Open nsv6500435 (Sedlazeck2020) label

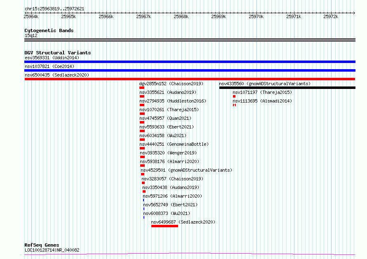click(57, 75)
